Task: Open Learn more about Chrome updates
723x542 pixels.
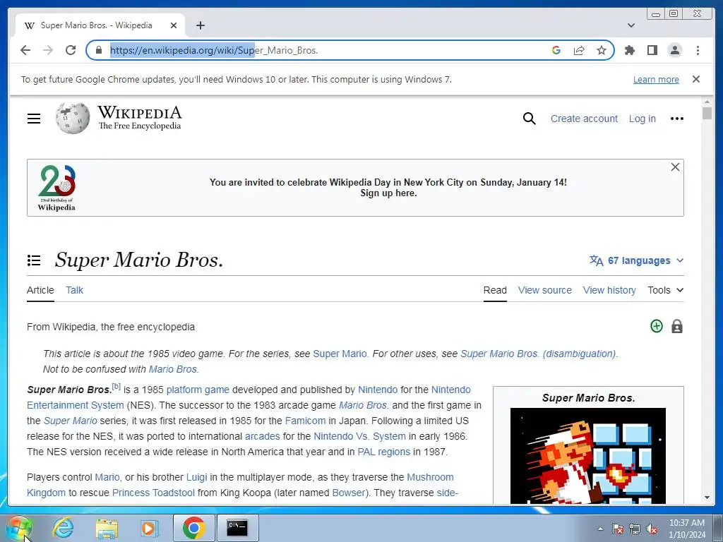Action: coord(656,79)
